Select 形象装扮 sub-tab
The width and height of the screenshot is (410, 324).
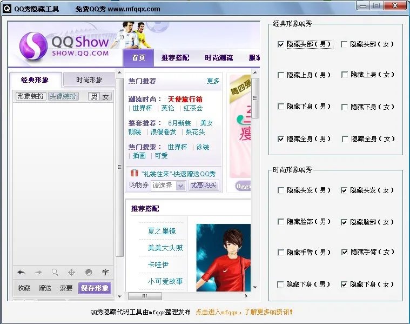pos(31,96)
